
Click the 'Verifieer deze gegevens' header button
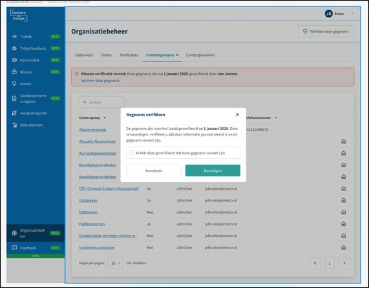pos(326,31)
